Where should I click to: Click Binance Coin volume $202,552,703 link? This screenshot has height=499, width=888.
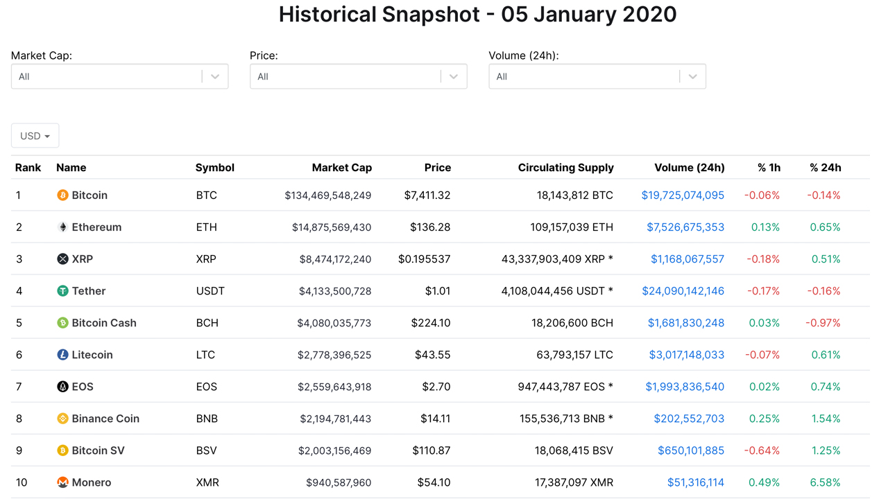coord(689,419)
